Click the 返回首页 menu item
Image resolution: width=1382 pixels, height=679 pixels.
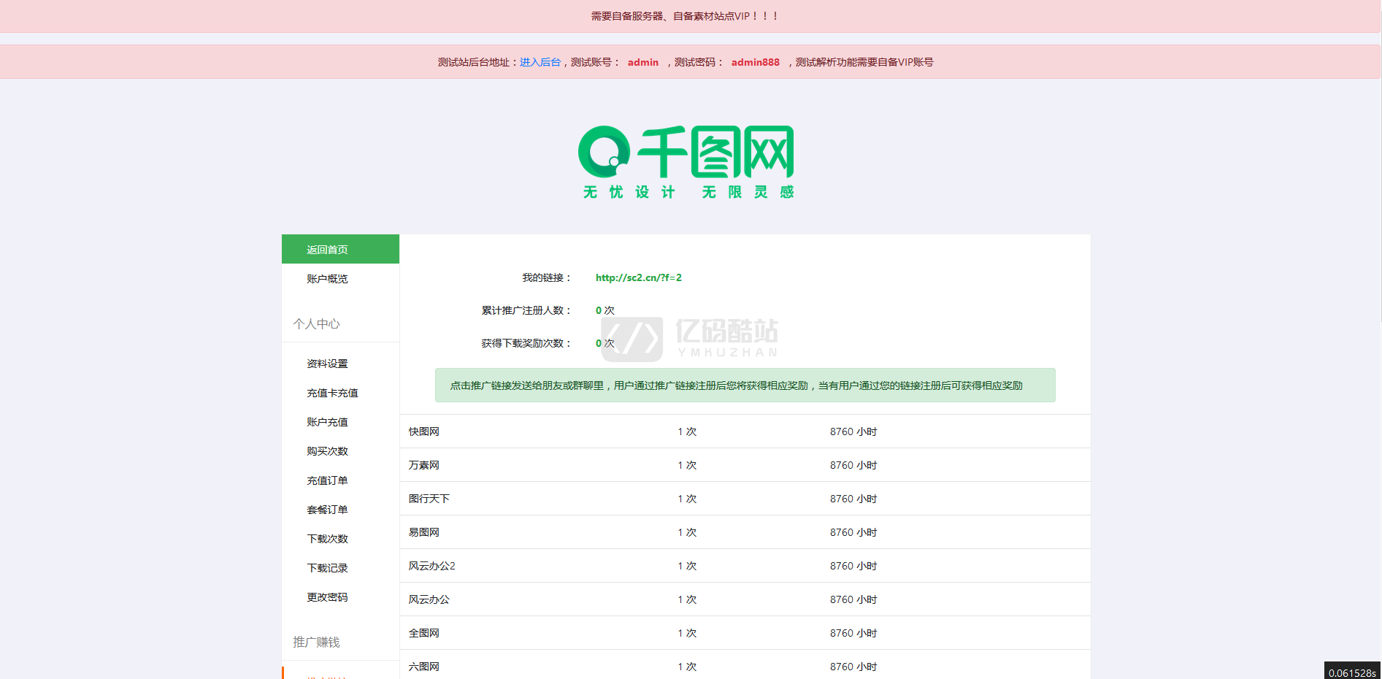coord(340,249)
